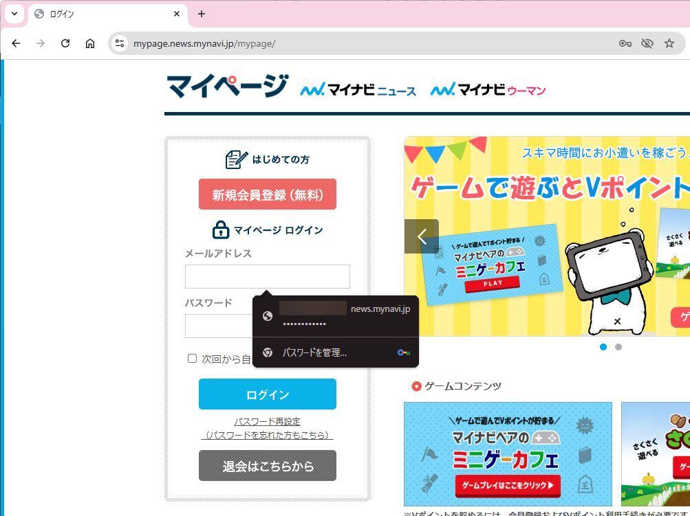Close the ログイン tab

tap(177, 14)
